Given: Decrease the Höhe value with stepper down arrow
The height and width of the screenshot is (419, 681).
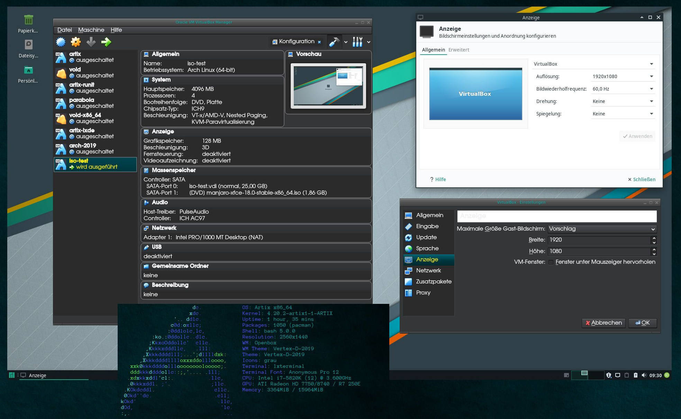Looking at the screenshot, I should click(x=654, y=254).
